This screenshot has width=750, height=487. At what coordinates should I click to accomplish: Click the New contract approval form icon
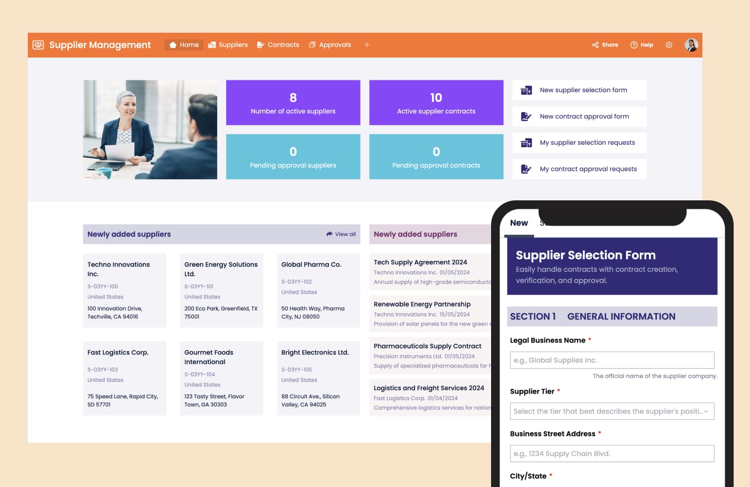pyautogui.click(x=527, y=116)
